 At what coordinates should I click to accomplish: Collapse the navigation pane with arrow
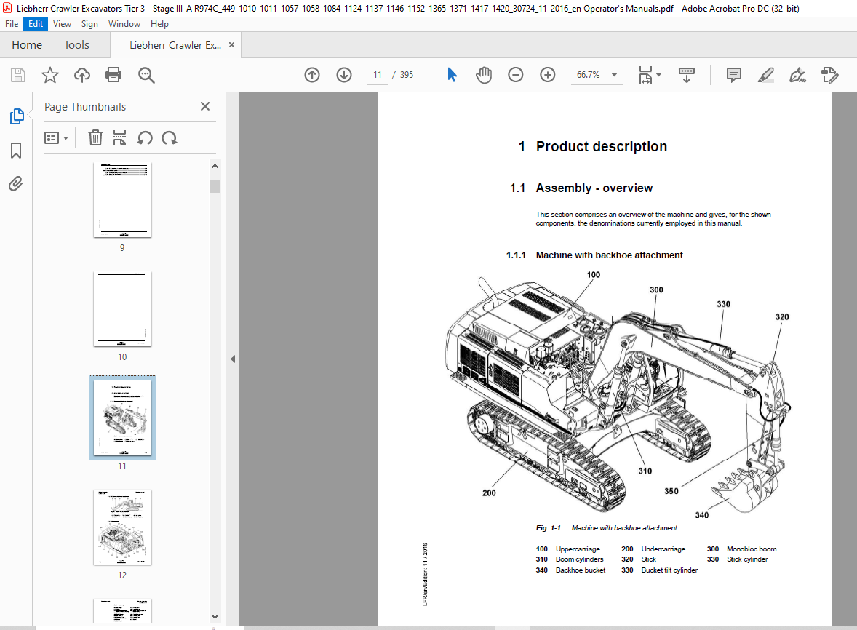pyautogui.click(x=233, y=359)
